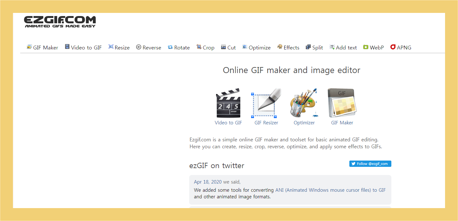Click the EZGIF.COM logo
Screen dimensions: 458x221
pyautogui.click(x=60, y=22)
